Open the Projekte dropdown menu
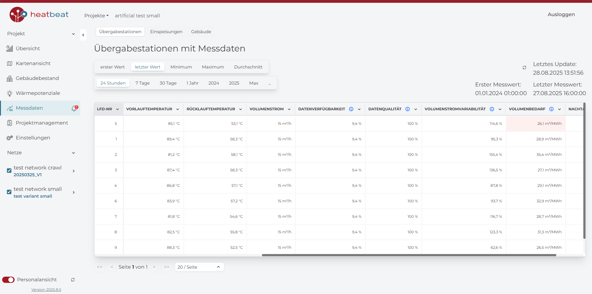Screen dimensions: 592x294 [x=96, y=15]
